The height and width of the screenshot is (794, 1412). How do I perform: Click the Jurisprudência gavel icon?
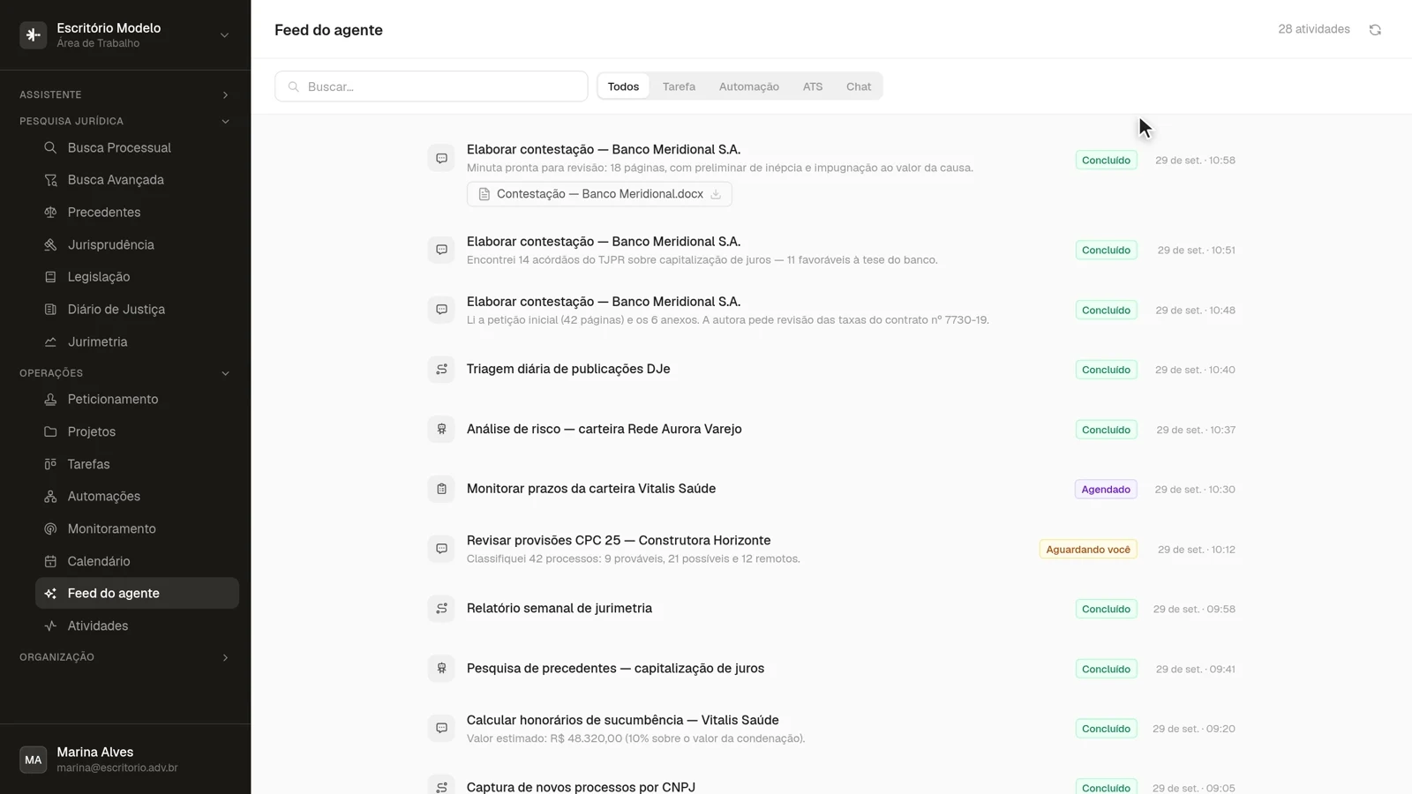(x=50, y=244)
